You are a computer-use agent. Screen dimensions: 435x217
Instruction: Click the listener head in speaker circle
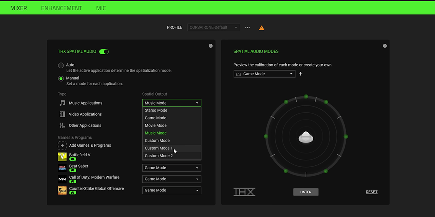click(306, 137)
